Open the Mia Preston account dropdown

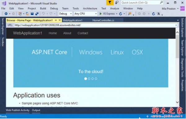[x=178, y=9]
